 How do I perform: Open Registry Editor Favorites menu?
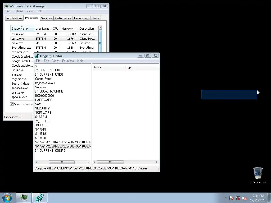[x=68, y=61]
